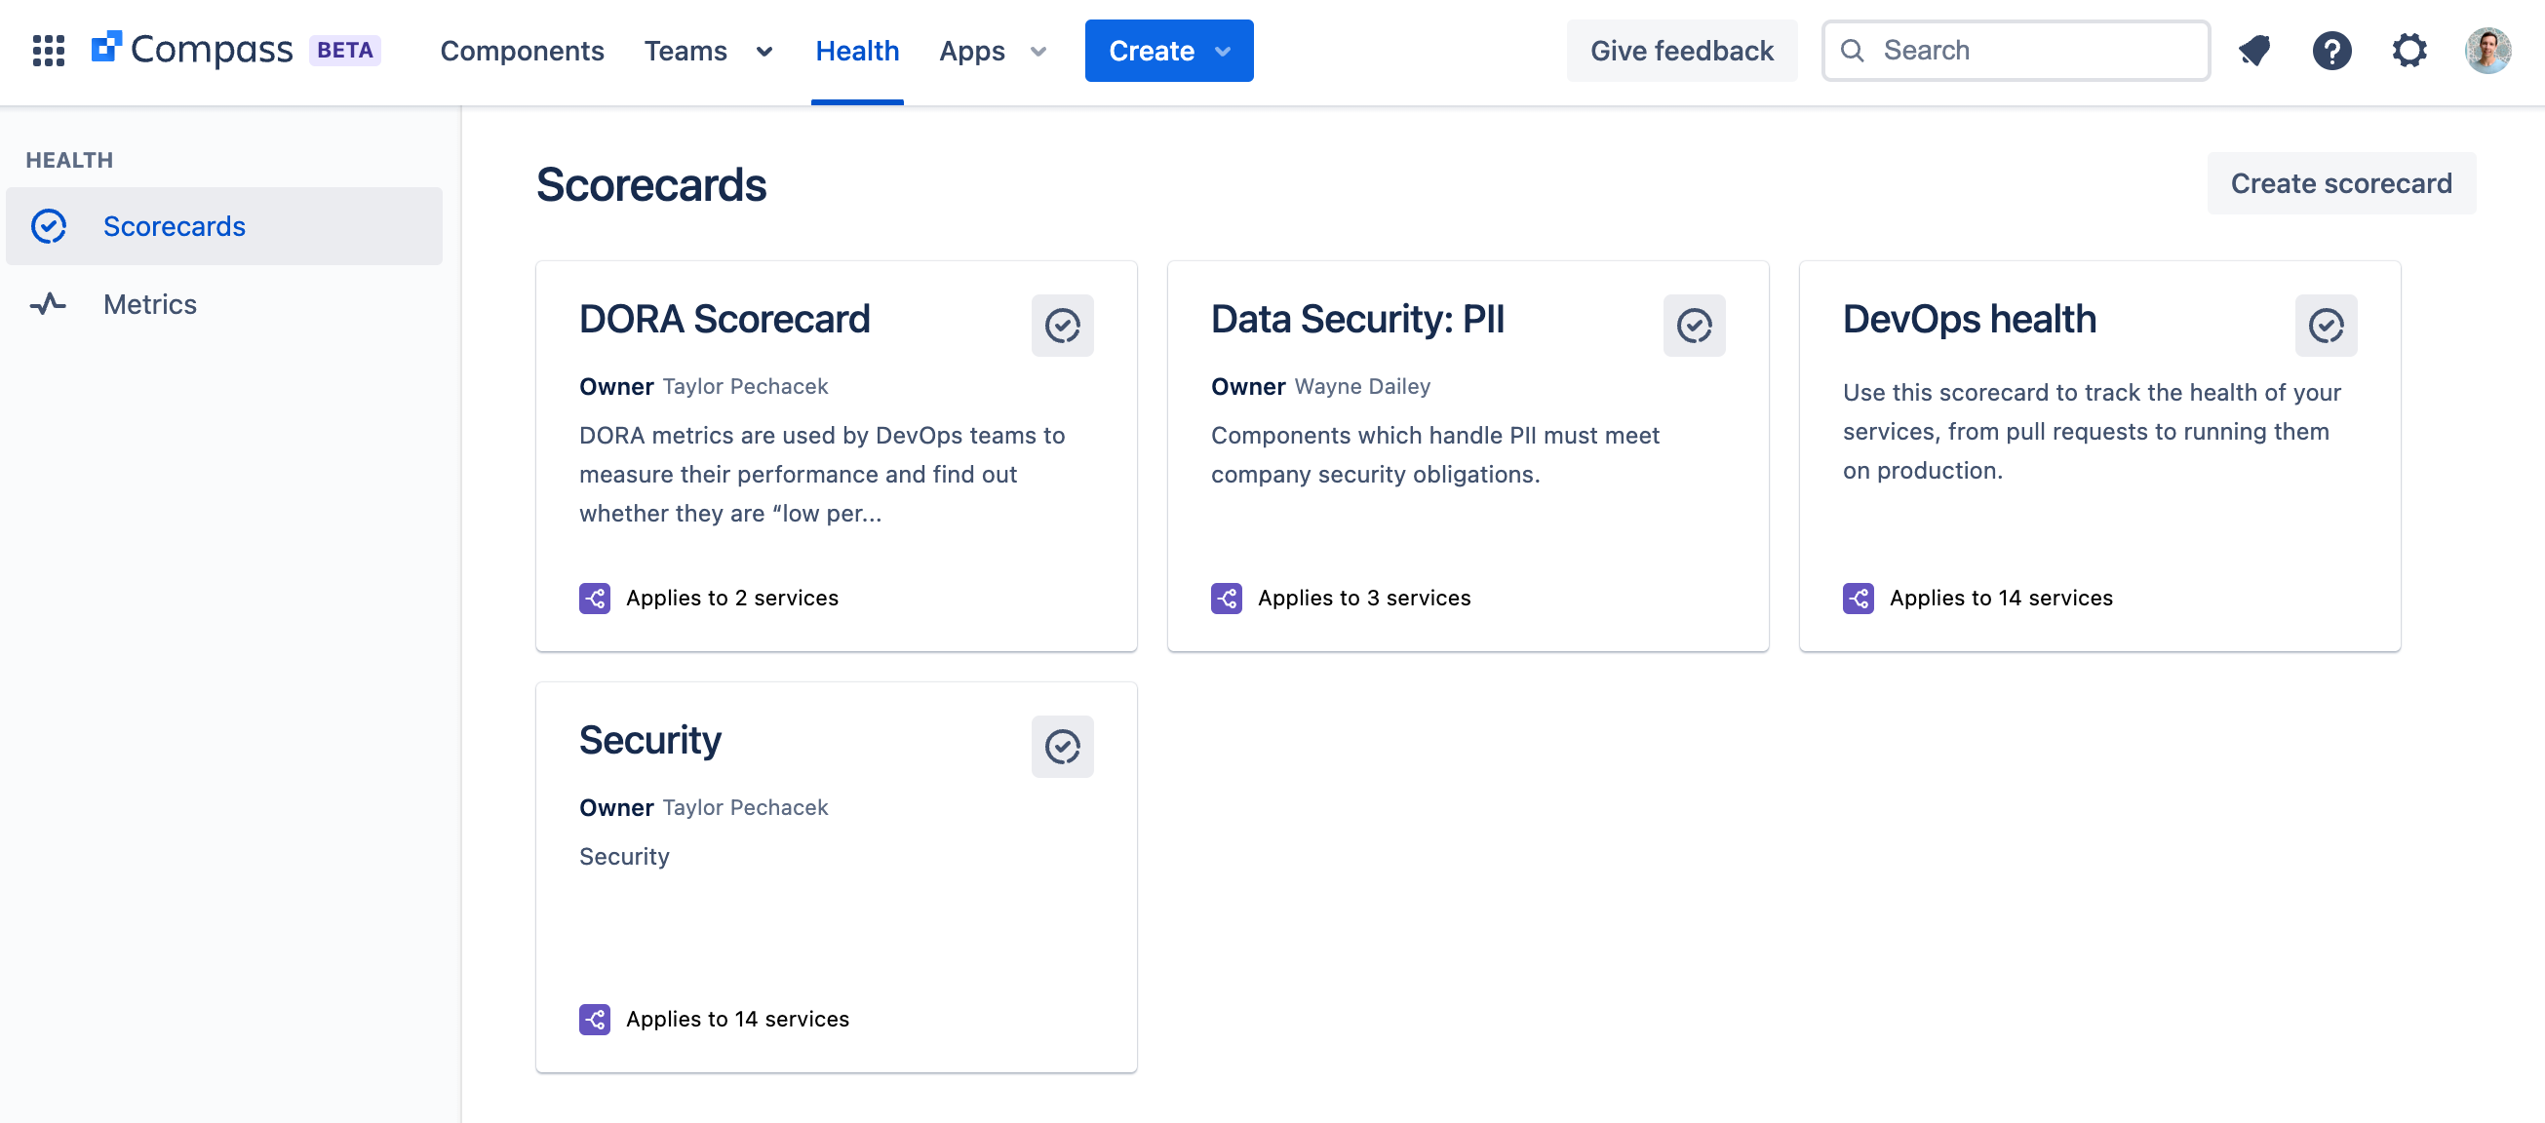
Task: Click services icon on DORA Scorecard card
Action: [x=595, y=599]
